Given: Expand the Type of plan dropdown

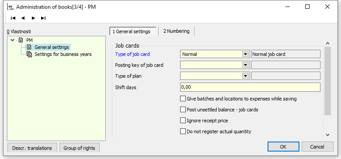Looking at the screenshot, I should (x=246, y=76).
